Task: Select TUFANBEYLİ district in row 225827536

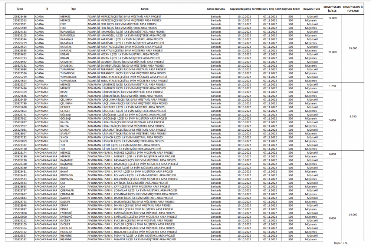Action: (x=68, y=73)
